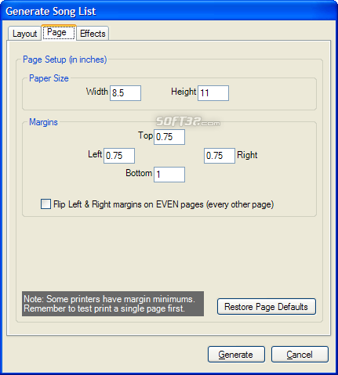The height and width of the screenshot is (375, 338).
Task: Cancel the Generate Song List dialog
Action: click(x=300, y=355)
